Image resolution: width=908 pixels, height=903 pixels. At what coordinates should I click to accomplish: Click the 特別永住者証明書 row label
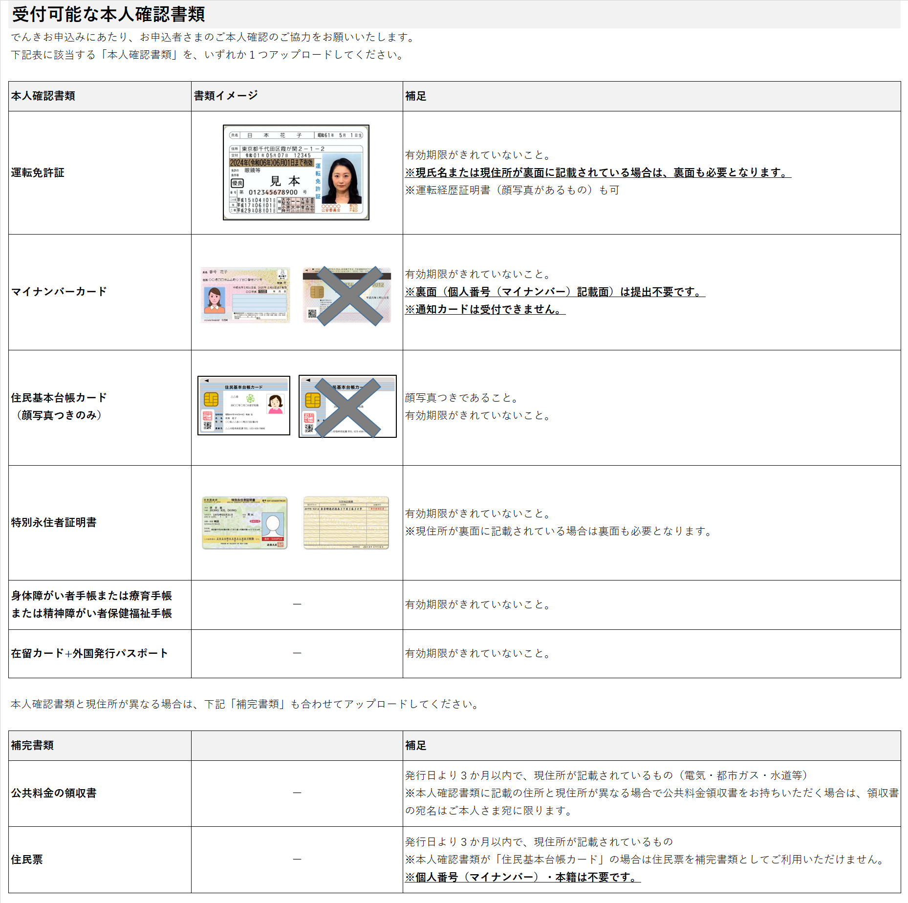tap(54, 522)
